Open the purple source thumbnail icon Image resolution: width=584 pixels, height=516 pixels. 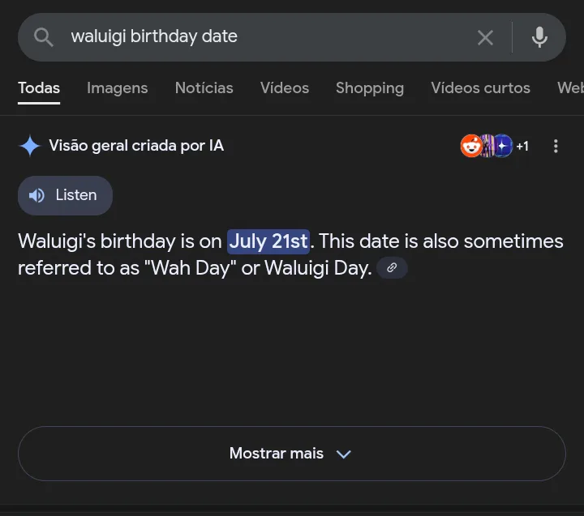pos(487,146)
